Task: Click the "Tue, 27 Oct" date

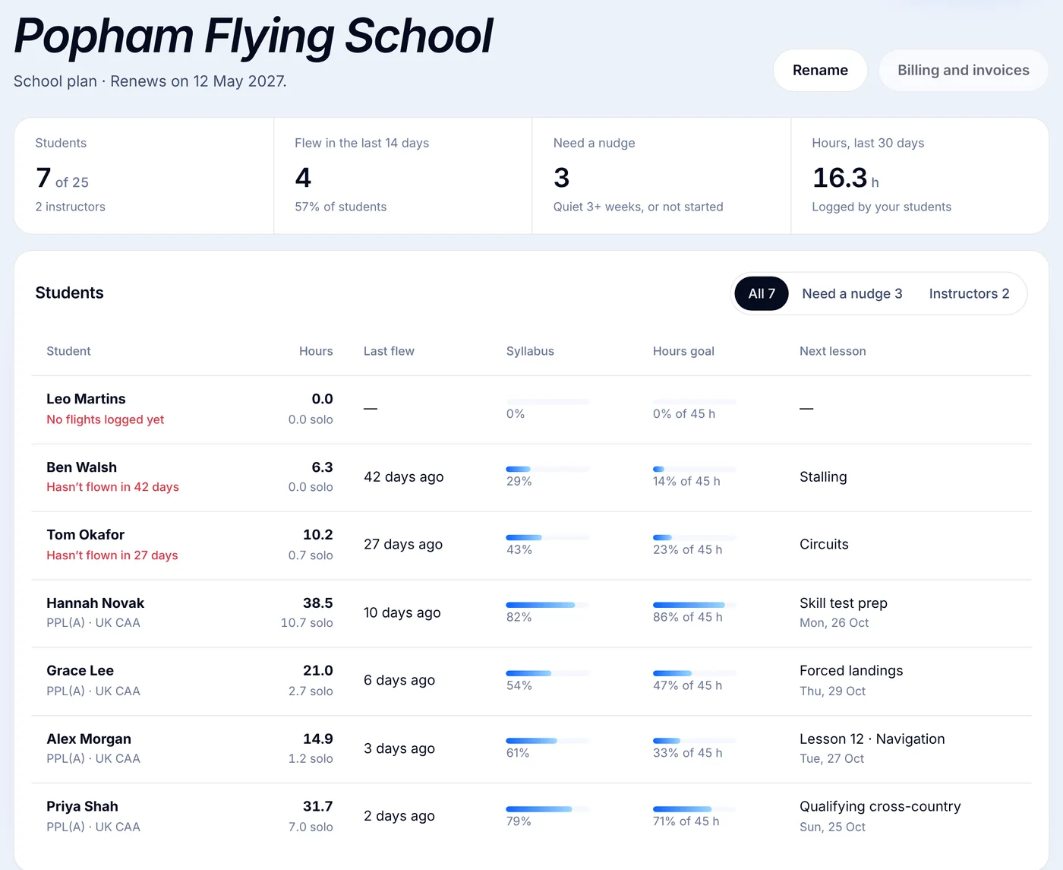Action: (831, 759)
